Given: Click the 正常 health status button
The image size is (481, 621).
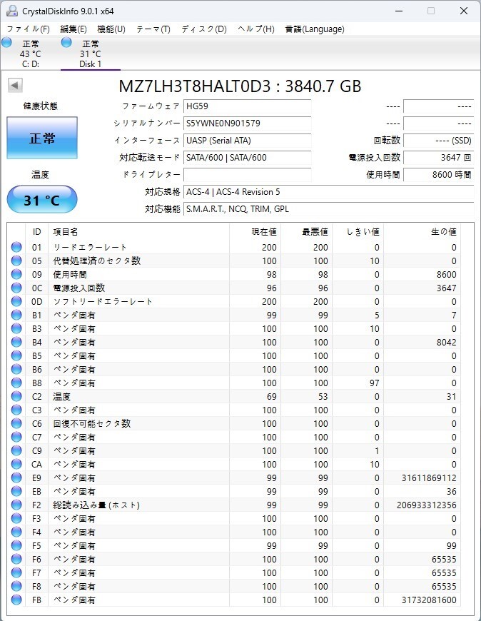Looking at the screenshot, I should click(x=42, y=138).
